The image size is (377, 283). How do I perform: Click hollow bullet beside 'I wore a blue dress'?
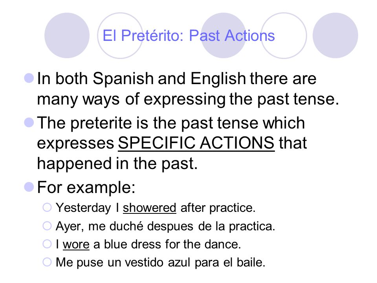tap(47, 244)
